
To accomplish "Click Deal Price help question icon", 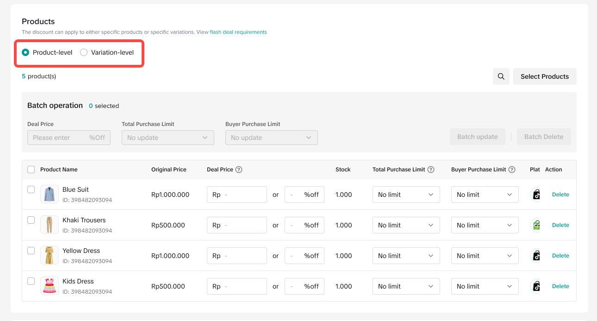I will [x=239, y=170].
